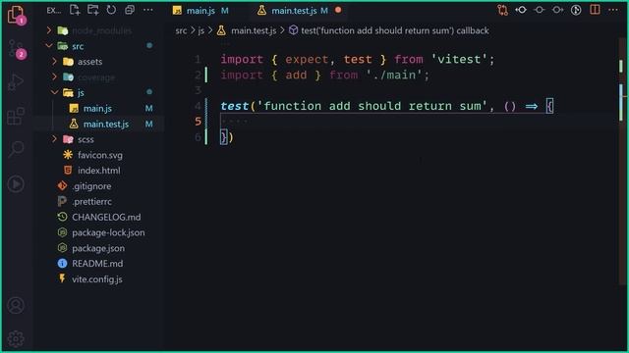This screenshot has height=353, width=629.
Task: Click the './main' import path string
Action: pos(394,76)
